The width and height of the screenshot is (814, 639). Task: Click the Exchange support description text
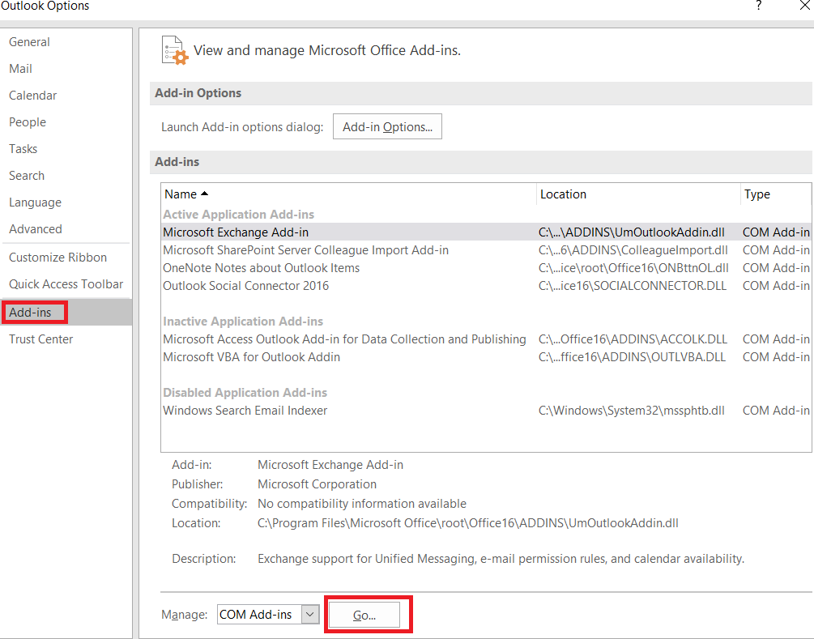click(501, 559)
